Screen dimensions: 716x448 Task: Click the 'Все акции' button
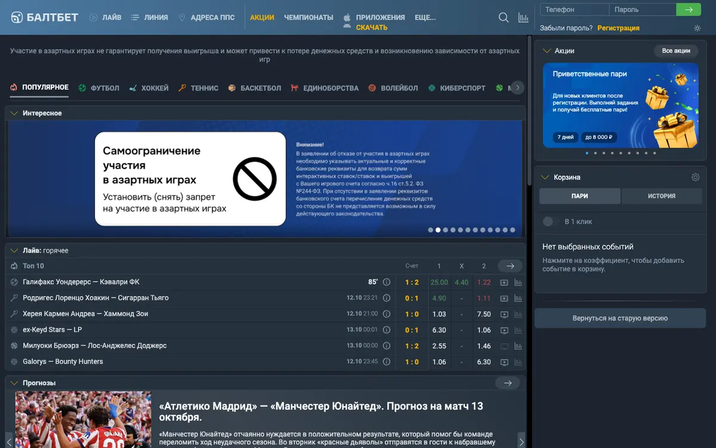[676, 51]
